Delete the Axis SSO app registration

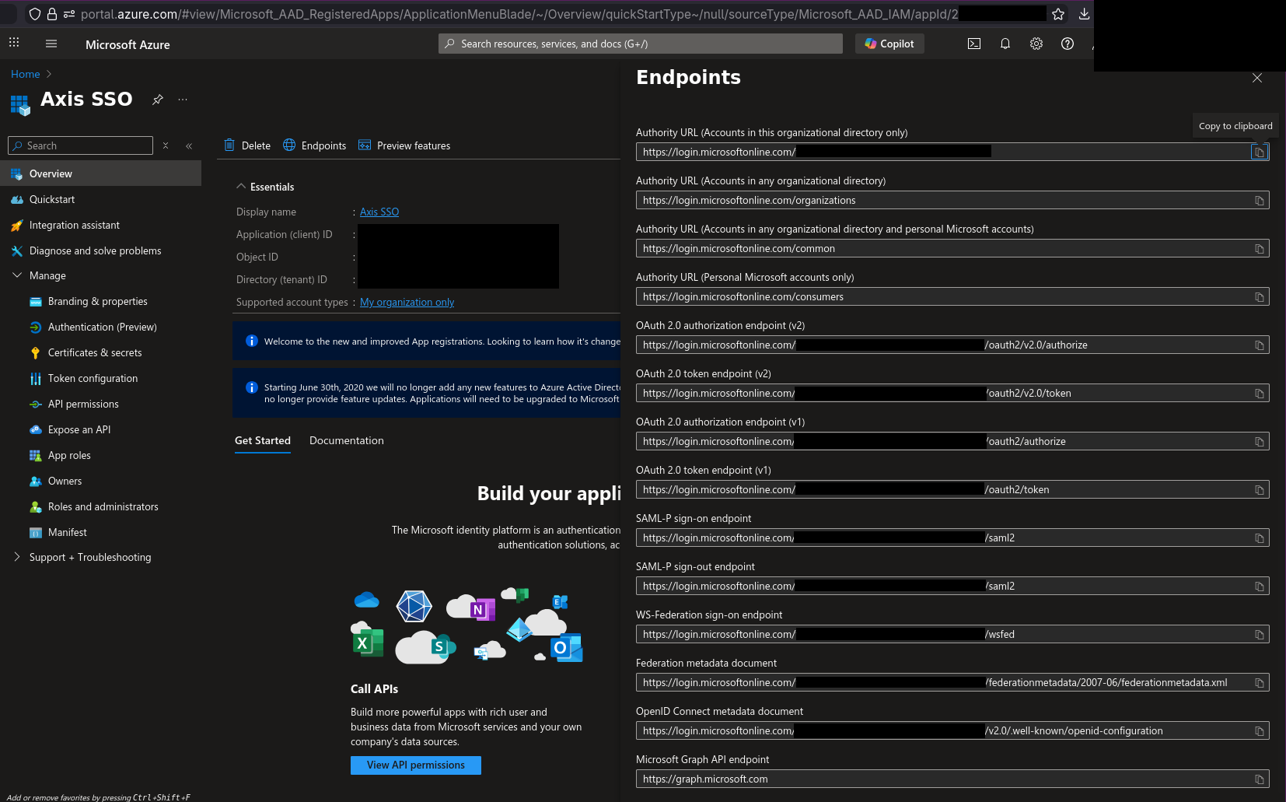[247, 145]
